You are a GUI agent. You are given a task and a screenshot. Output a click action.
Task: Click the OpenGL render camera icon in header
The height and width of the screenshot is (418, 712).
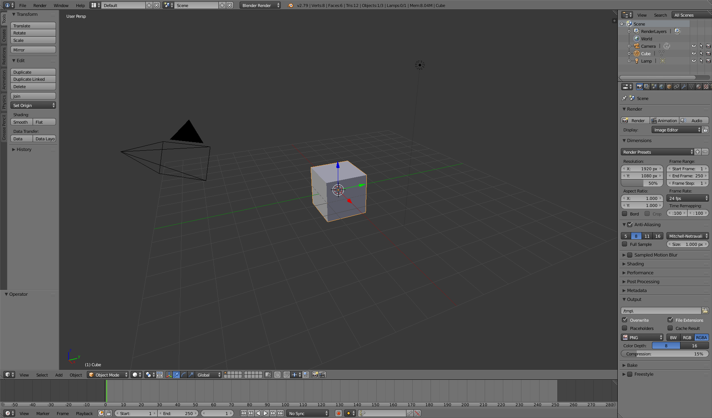tap(314, 375)
